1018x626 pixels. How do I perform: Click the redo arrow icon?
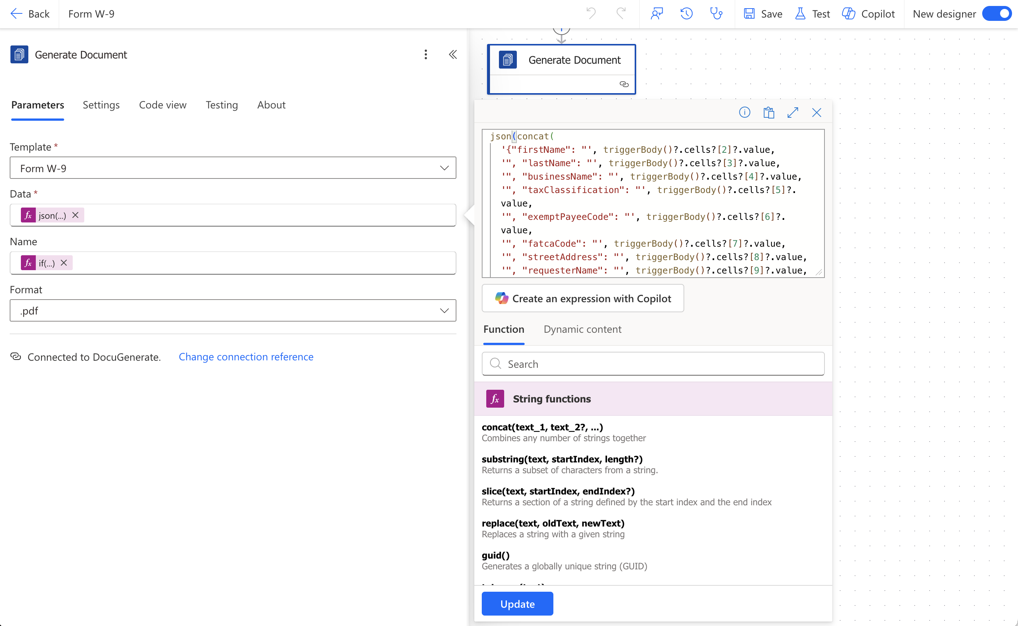point(620,14)
